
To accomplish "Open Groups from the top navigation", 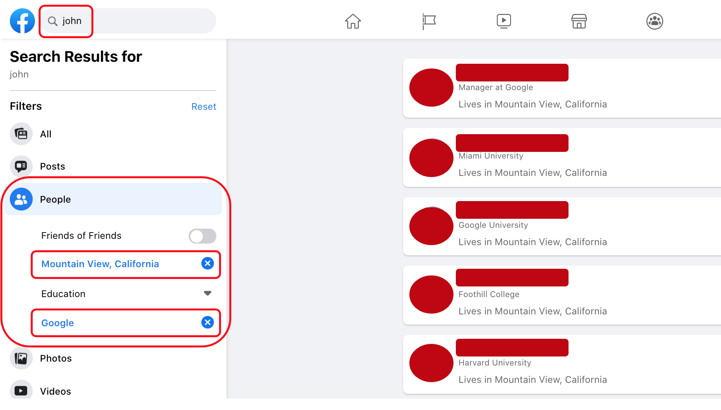I will click(654, 21).
